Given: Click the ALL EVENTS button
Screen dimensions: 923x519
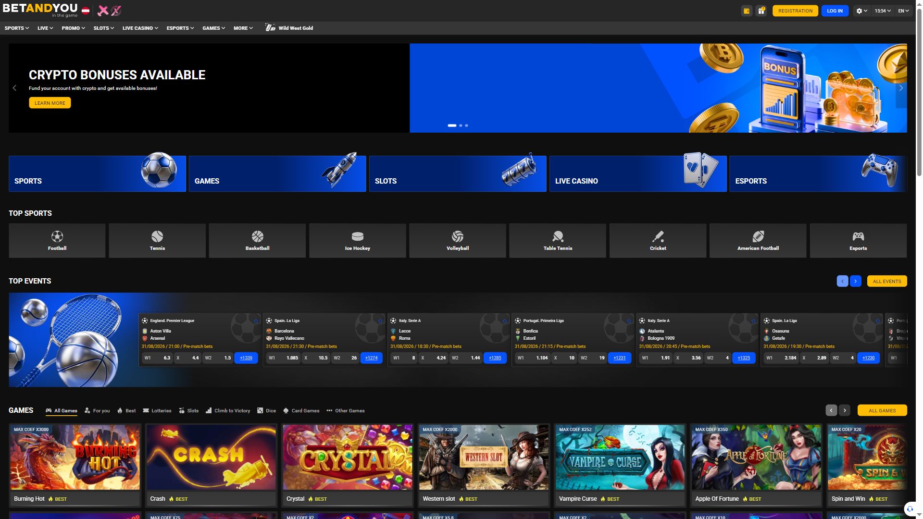Looking at the screenshot, I should [887, 281].
